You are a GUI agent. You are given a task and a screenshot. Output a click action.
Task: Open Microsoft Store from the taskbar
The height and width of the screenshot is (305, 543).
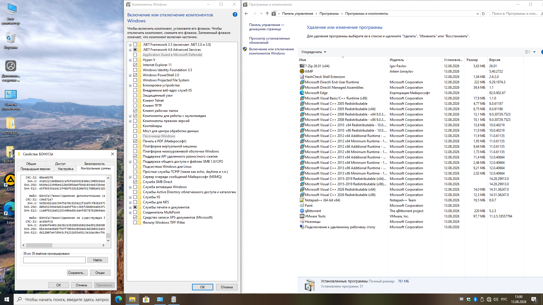pos(146,299)
